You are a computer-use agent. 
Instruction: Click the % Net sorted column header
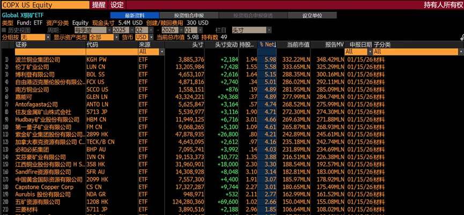tap(267, 45)
